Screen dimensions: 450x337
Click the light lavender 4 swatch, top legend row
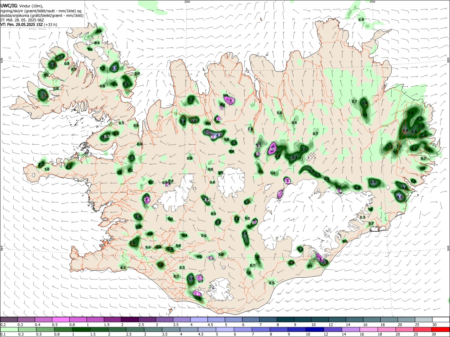[x=199, y=319]
